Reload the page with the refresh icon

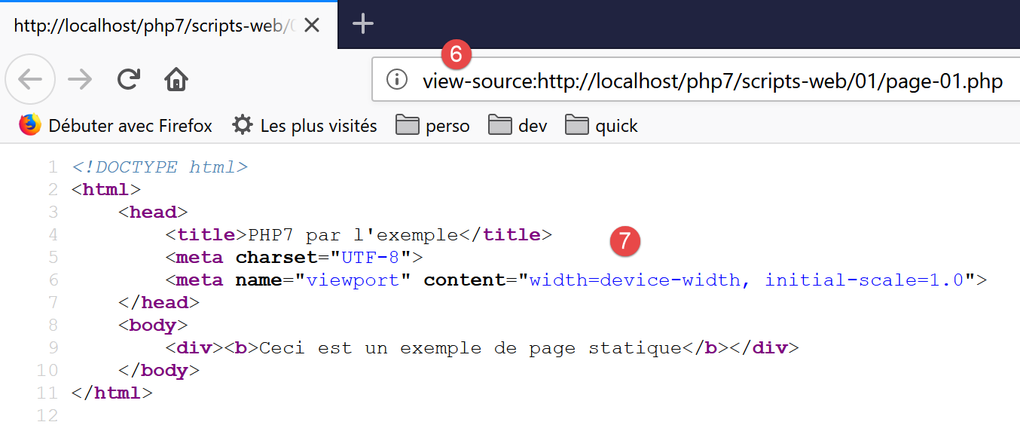point(129,79)
